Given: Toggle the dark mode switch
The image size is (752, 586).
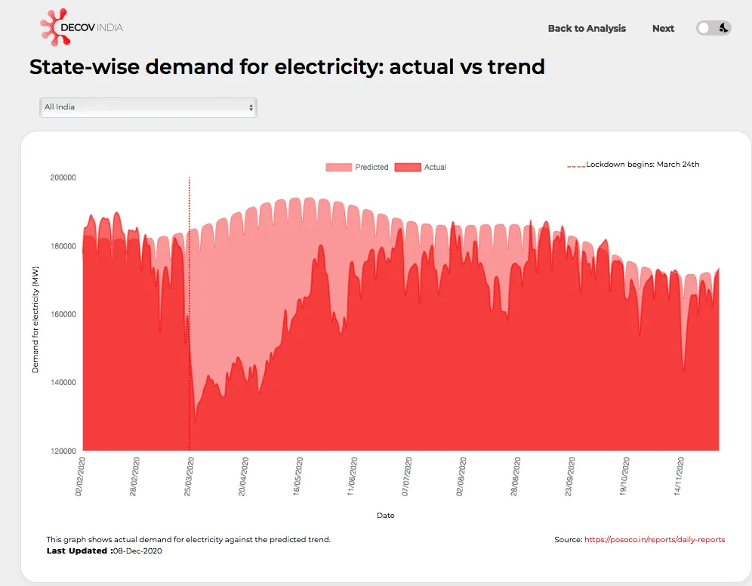Looking at the screenshot, I should (713, 28).
